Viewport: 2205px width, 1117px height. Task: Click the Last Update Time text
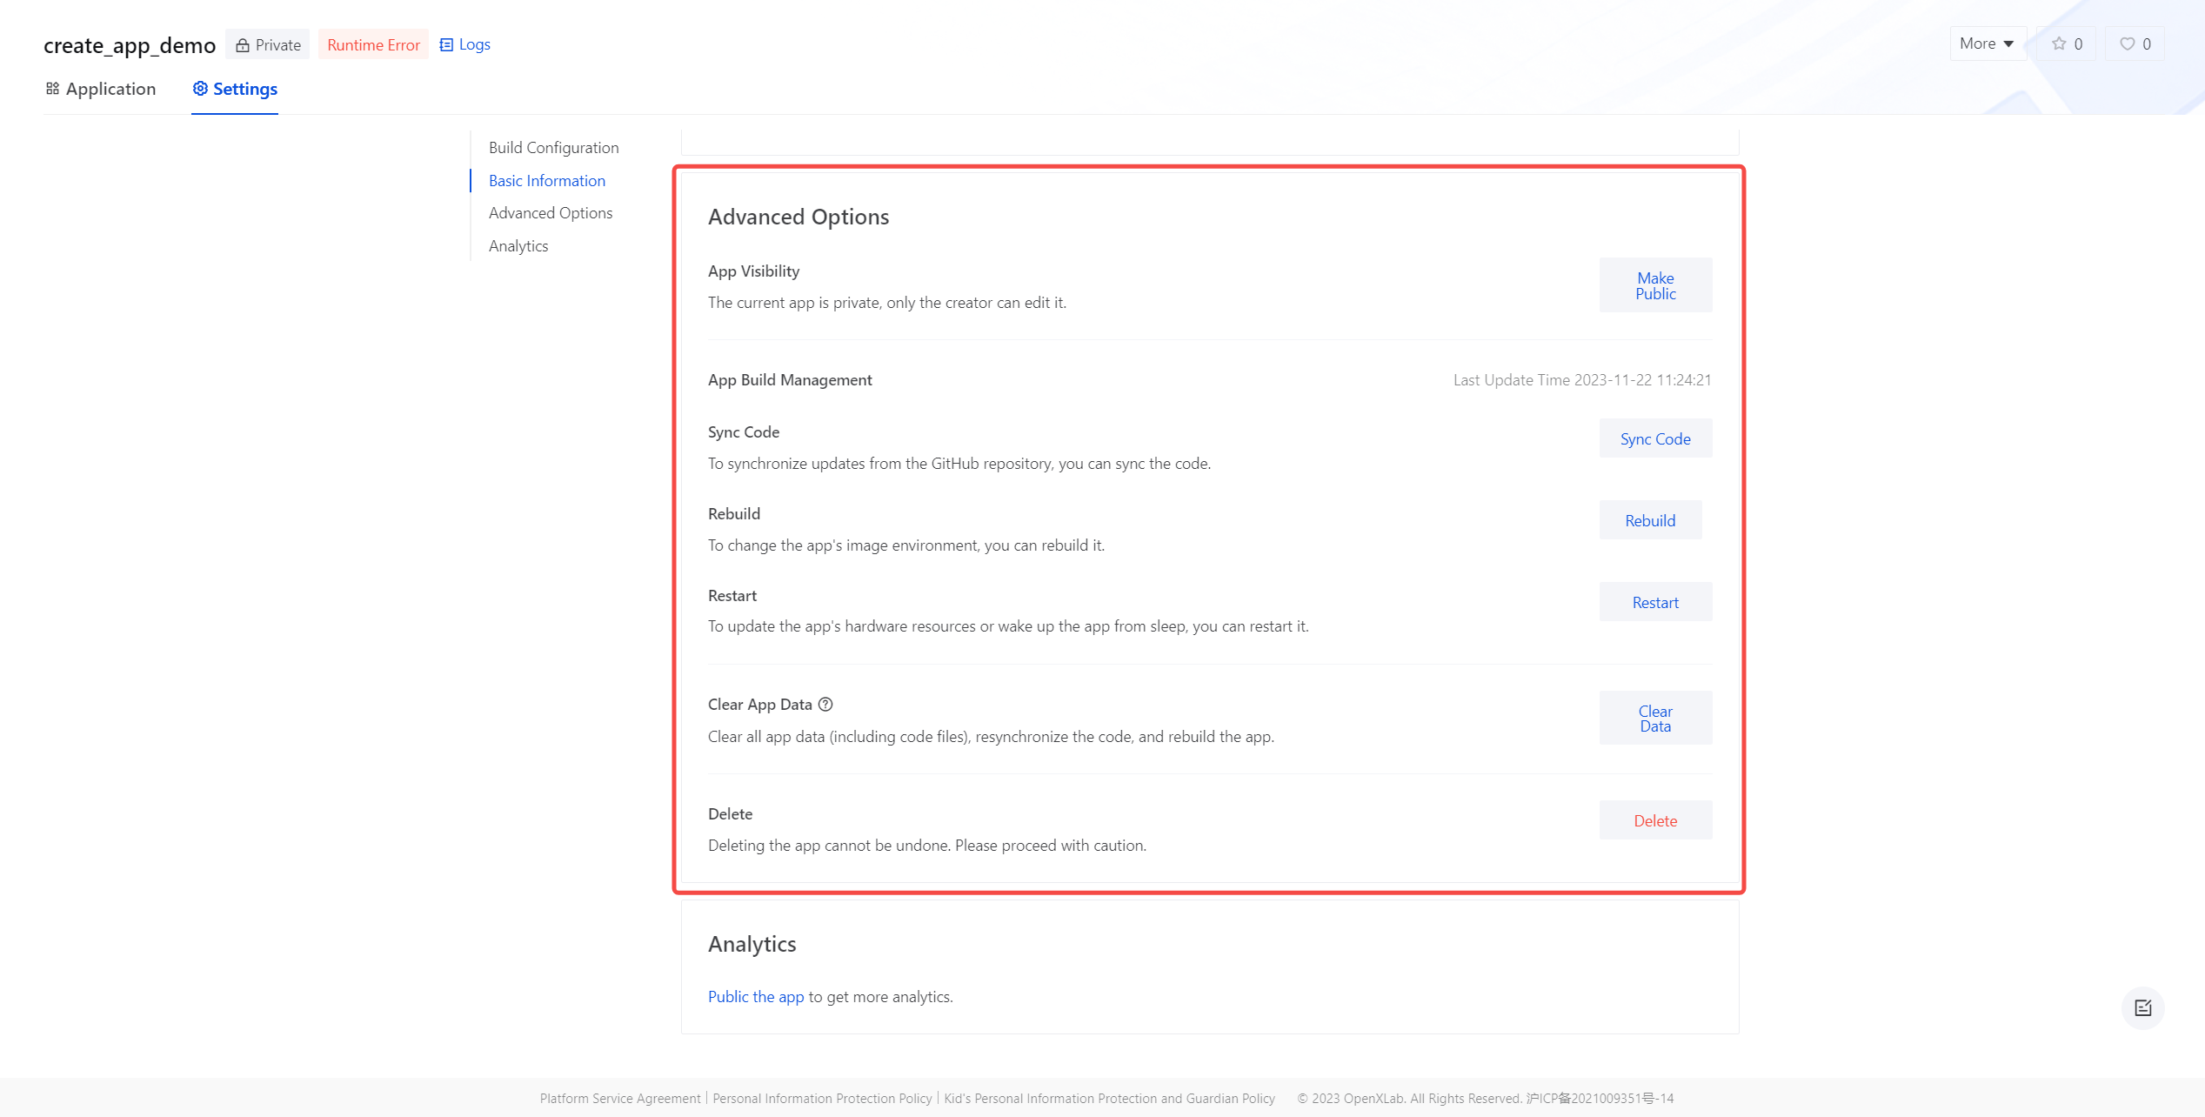[x=1581, y=380]
